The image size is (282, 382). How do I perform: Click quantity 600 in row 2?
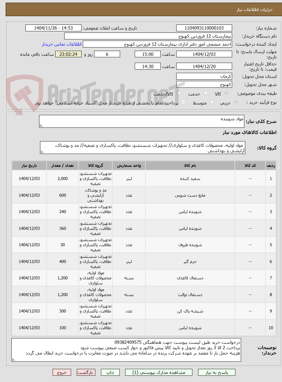pyautogui.click(x=62, y=195)
